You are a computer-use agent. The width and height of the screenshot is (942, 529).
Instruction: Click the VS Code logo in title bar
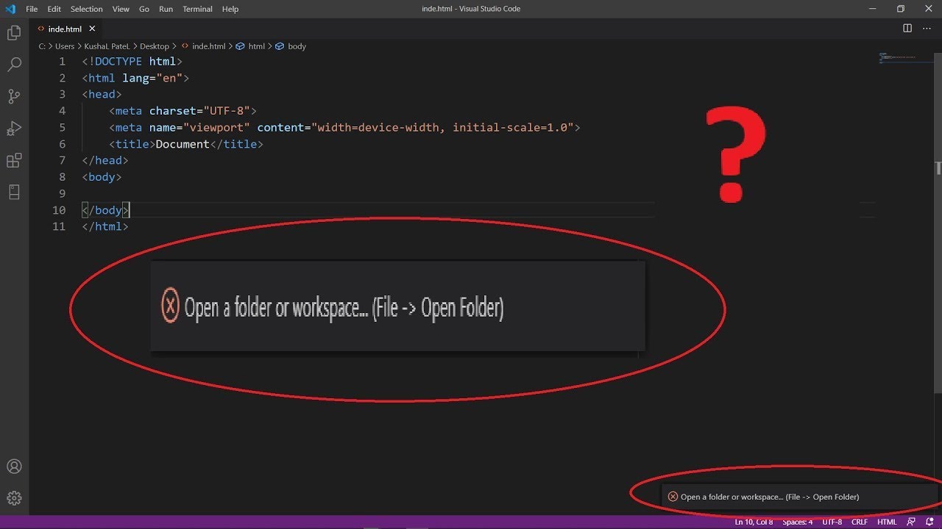[10, 9]
